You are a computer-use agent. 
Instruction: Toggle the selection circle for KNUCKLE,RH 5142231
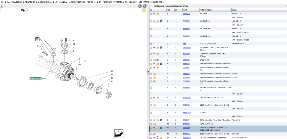(x=151, y=29)
